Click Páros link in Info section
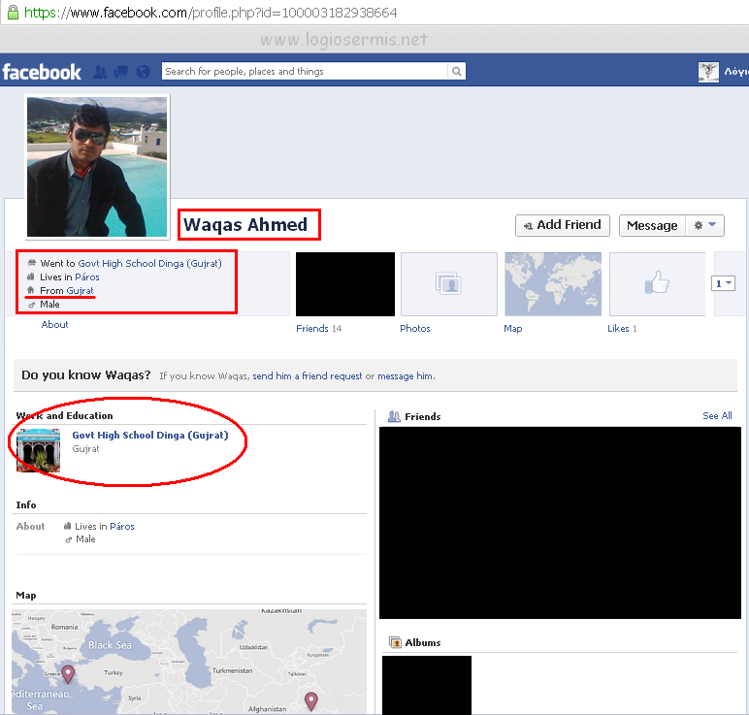The width and height of the screenshot is (749, 715). [122, 527]
